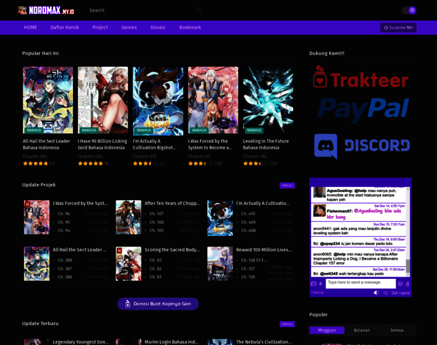Open Ch. 128 S1 E... of Reward 100 Million
The height and width of the screenshot is (345, 437).
pos(254,260)
